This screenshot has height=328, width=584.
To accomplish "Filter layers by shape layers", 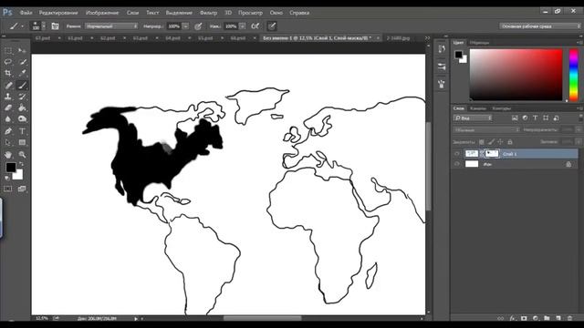I will pyautogui.click(x=546, y=118).
